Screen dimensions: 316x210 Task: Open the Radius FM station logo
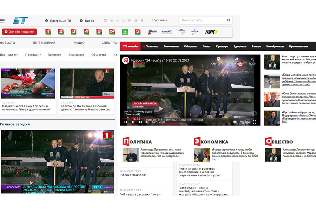point(211,32)
